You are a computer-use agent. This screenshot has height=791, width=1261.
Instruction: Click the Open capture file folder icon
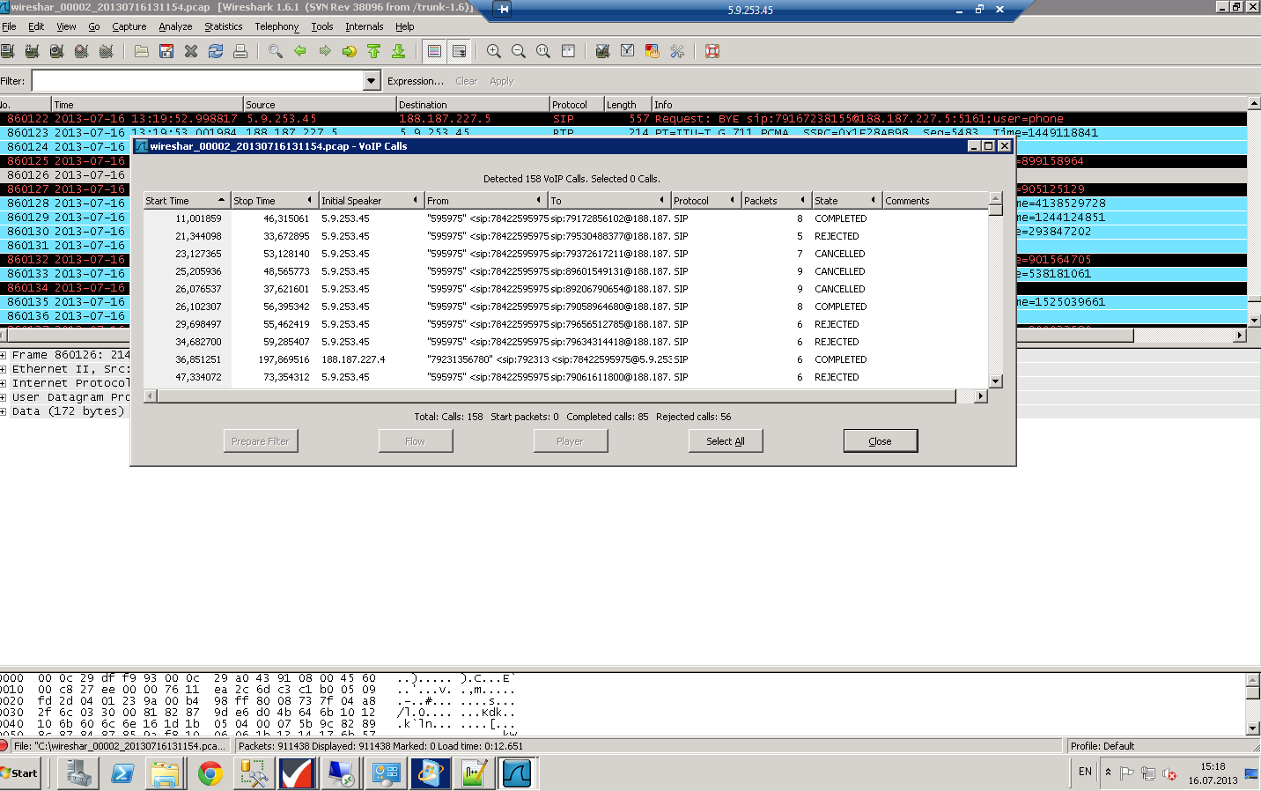coord(141,51)
